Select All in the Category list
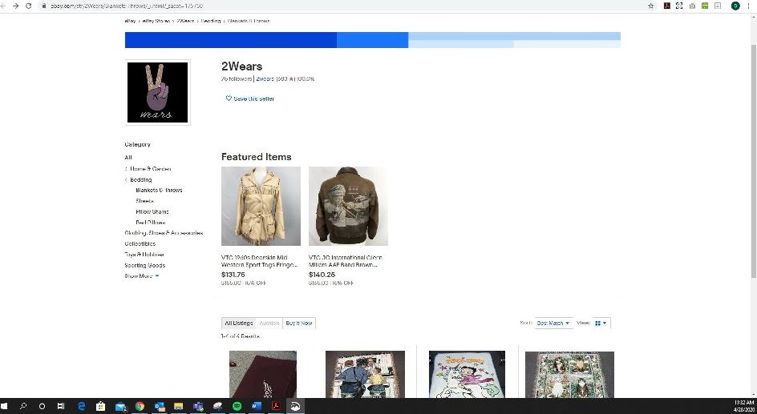The width and height of the screenshot is (757, 414). coord(128,158)
